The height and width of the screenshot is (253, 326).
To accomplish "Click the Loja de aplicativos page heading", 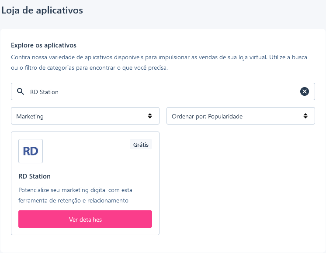I will [x=42, y=10].
